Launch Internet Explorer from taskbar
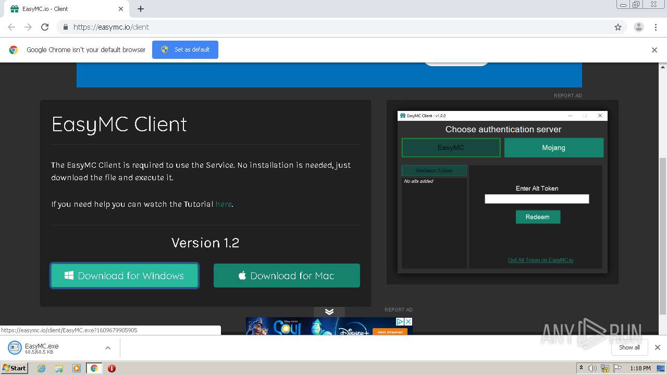This screenshot has height=375, width=667. (x=42, y=368)
